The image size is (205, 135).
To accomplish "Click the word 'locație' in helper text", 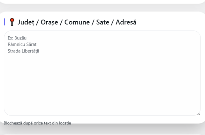I will [64, 123].
